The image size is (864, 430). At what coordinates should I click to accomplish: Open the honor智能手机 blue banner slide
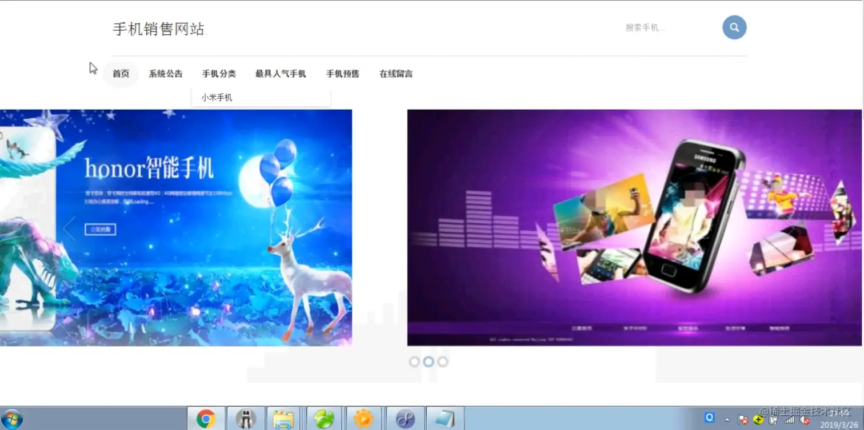(176, 227)
